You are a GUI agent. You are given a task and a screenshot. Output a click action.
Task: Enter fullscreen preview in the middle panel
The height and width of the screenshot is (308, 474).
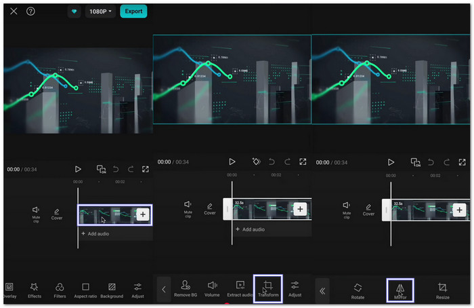click(x=303, y=161)
